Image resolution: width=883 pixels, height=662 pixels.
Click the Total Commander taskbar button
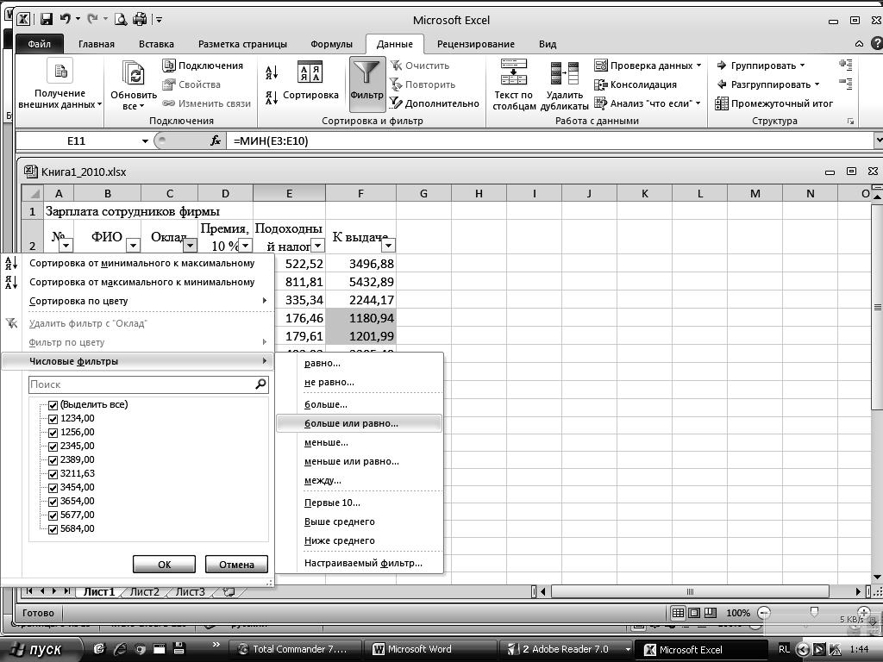295,650
